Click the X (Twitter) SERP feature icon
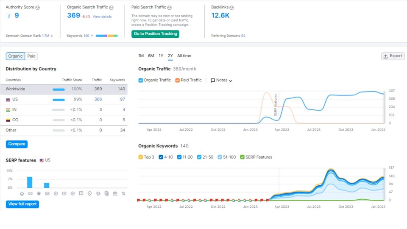The image size is (407, 229). 123,194
